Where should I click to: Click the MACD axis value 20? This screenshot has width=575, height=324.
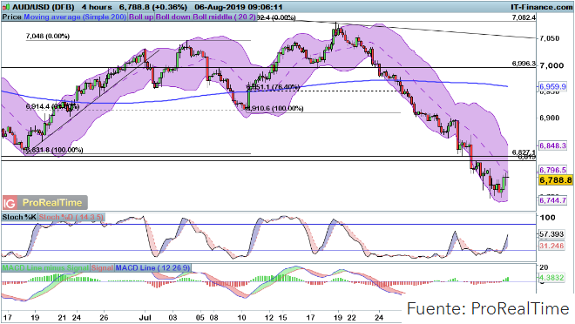544,268
